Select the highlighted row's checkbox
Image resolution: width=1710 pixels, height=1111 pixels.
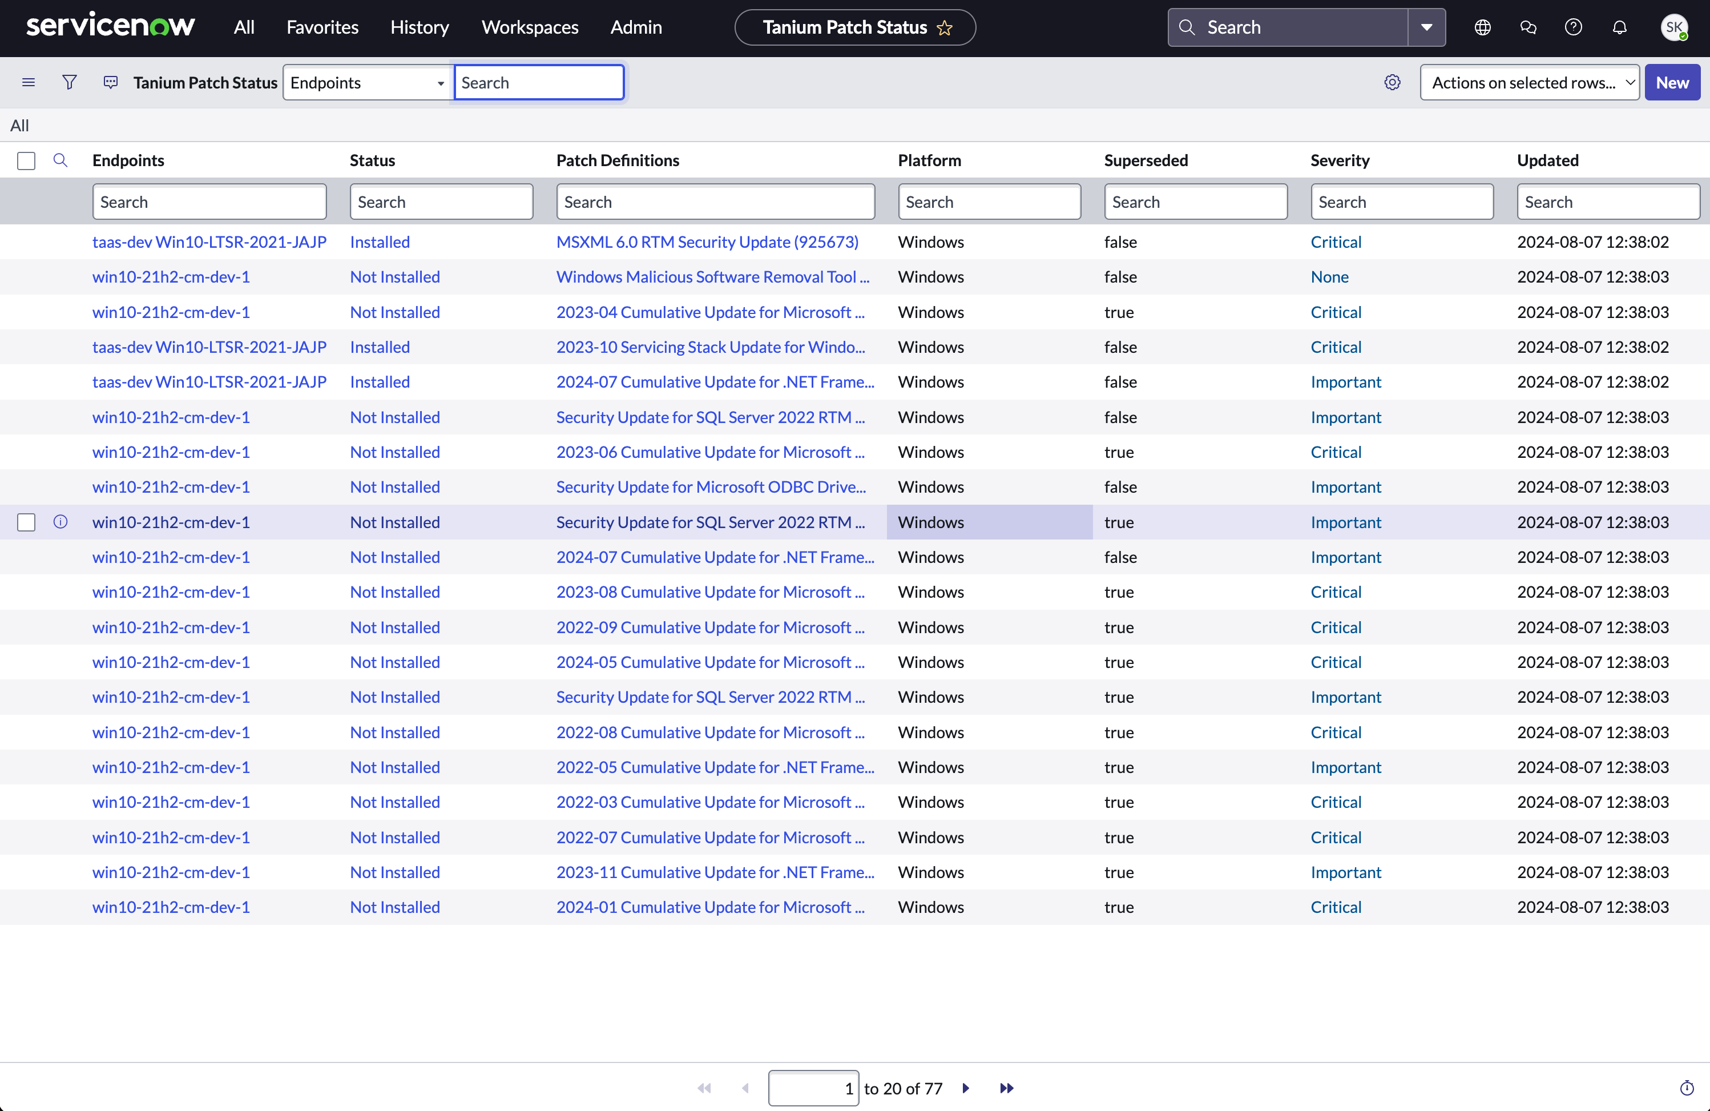27,522
